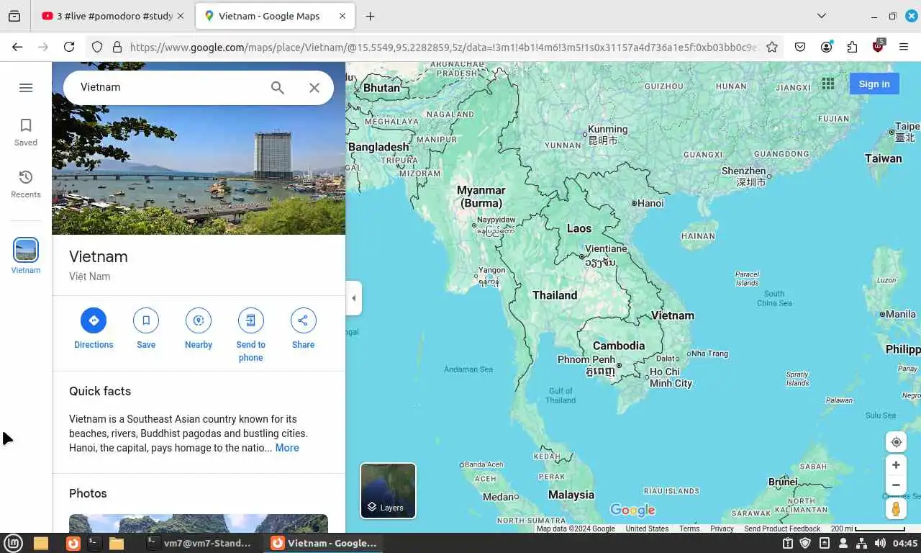The image size is (921, 553).
Task: Open the Google apps grid
Action: pos(828,84)
